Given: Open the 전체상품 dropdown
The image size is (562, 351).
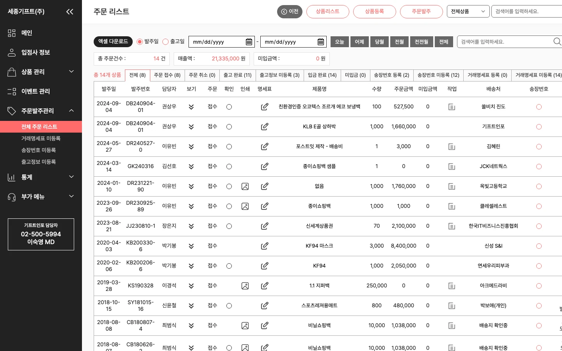Looking at the screenshot, I should click(x=468, y=11).
